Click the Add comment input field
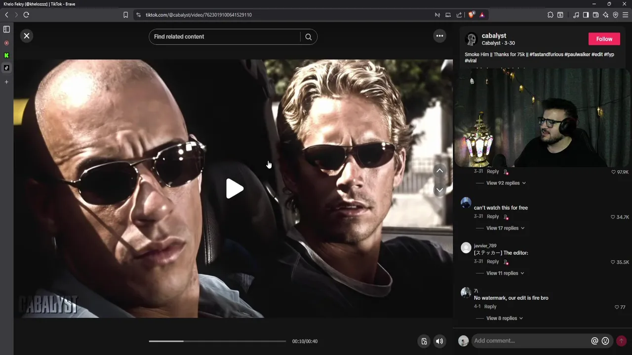The height and width of the screenshot is (355, 632). coord(531,341)
